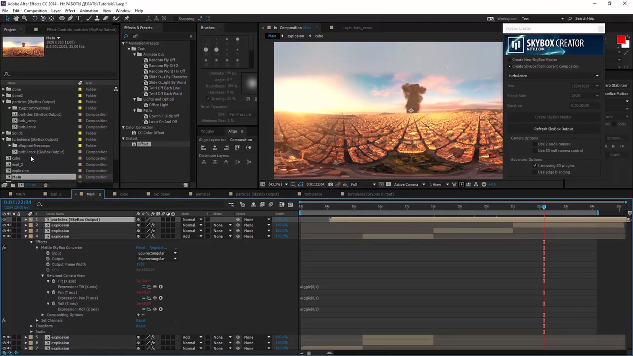Screen dimensions: 633x356
Task: Enable Use 3D null camera control
Action: (535, 151)
